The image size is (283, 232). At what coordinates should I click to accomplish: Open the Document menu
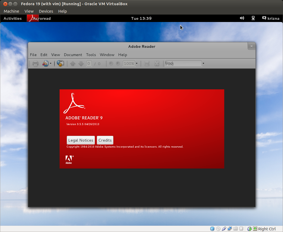pyautogui.click(x=73, y=55)
